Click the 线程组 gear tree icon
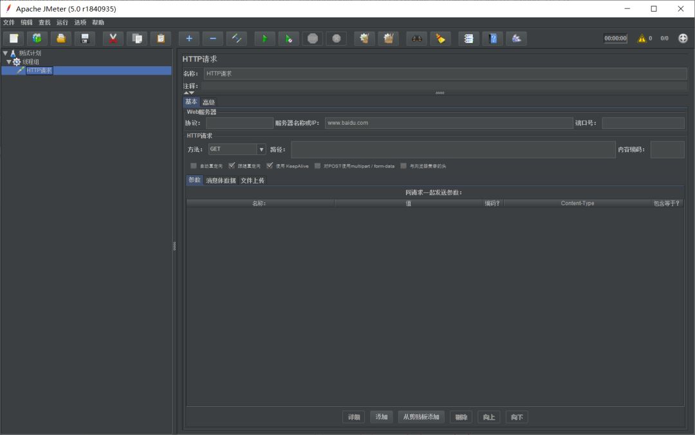The image size is (695, 435). (x=17, y=62)
